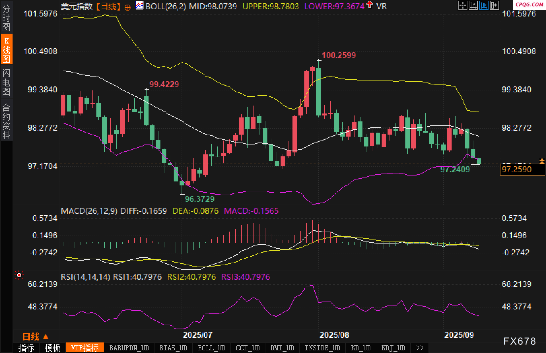The height and width of the screenshot is (353, 546).
Task: Open the VR indicator selector at top
Action: (382, 6)
